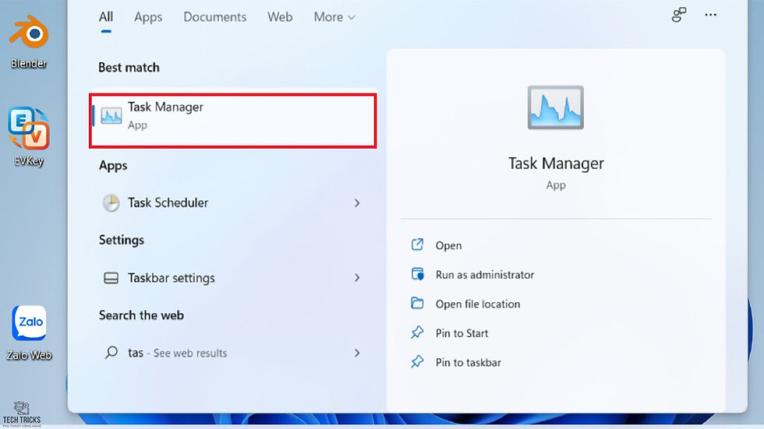Screen dimensions: 764x429
Task: Expand Taskbar settings chevron arrow
Action: (x=357, y=278)
